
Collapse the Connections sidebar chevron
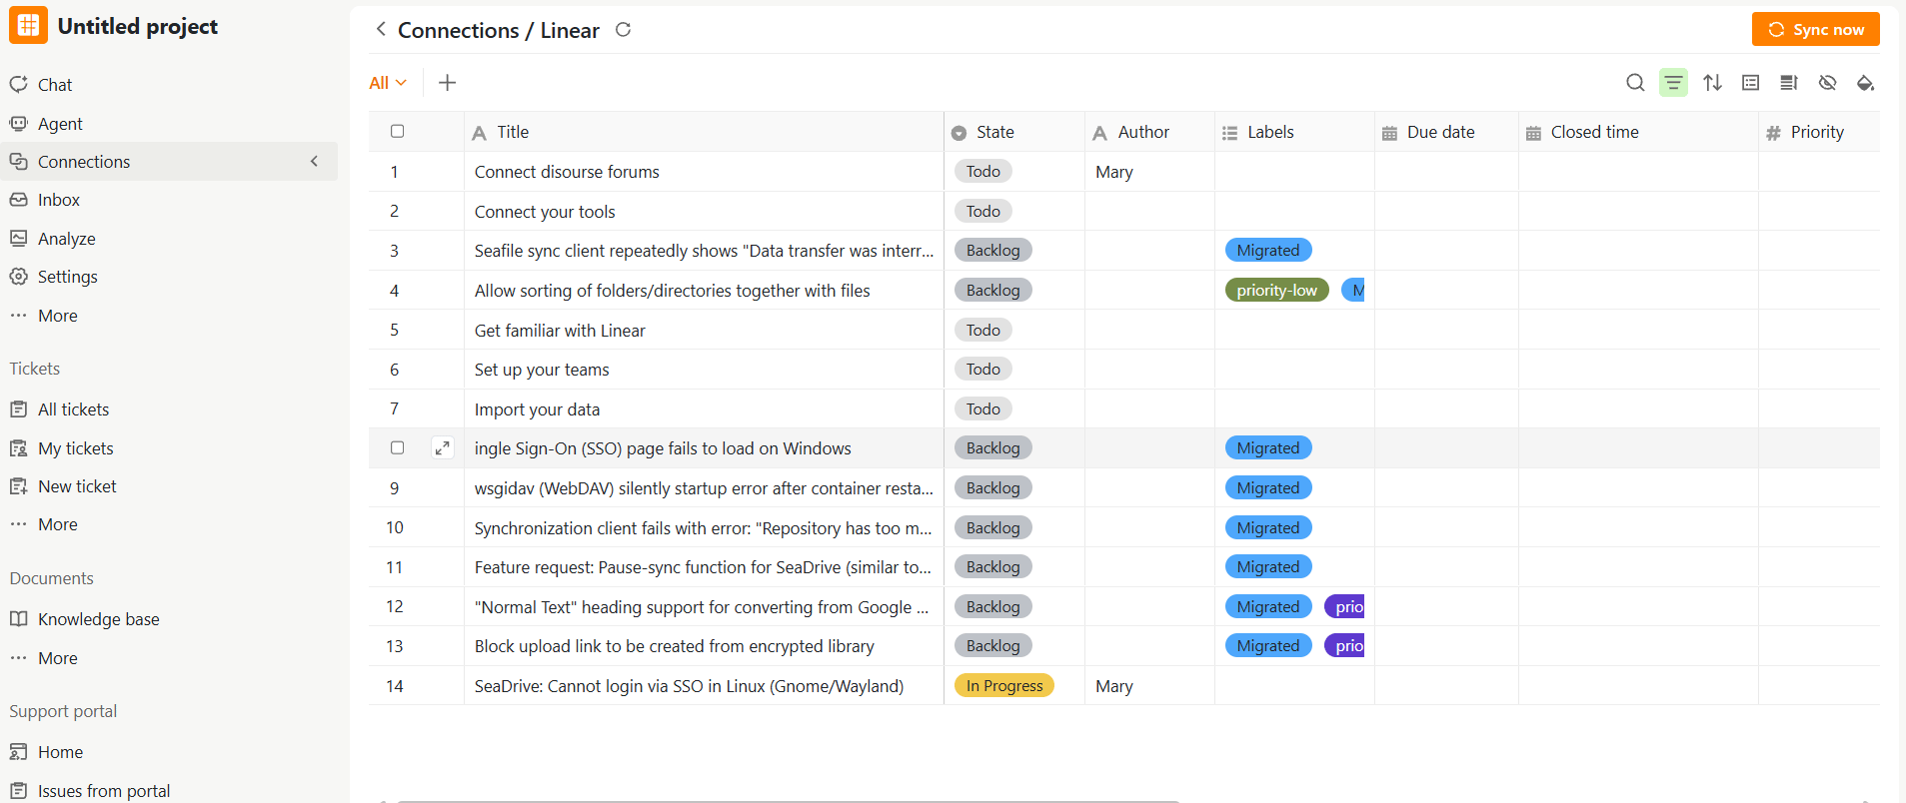click(x=314, y=161)
